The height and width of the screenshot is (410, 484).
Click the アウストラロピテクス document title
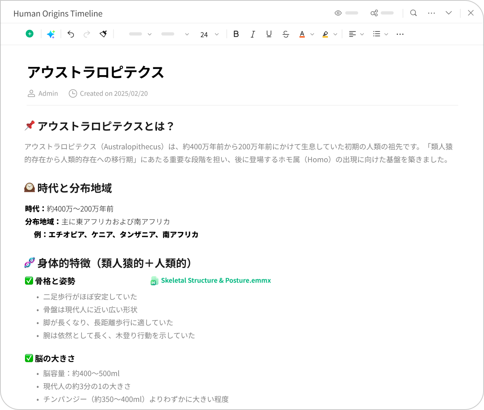point(96,72)
